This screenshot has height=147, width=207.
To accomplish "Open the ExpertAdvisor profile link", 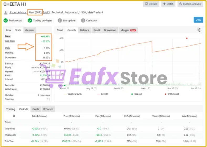I will click(18, 12).
